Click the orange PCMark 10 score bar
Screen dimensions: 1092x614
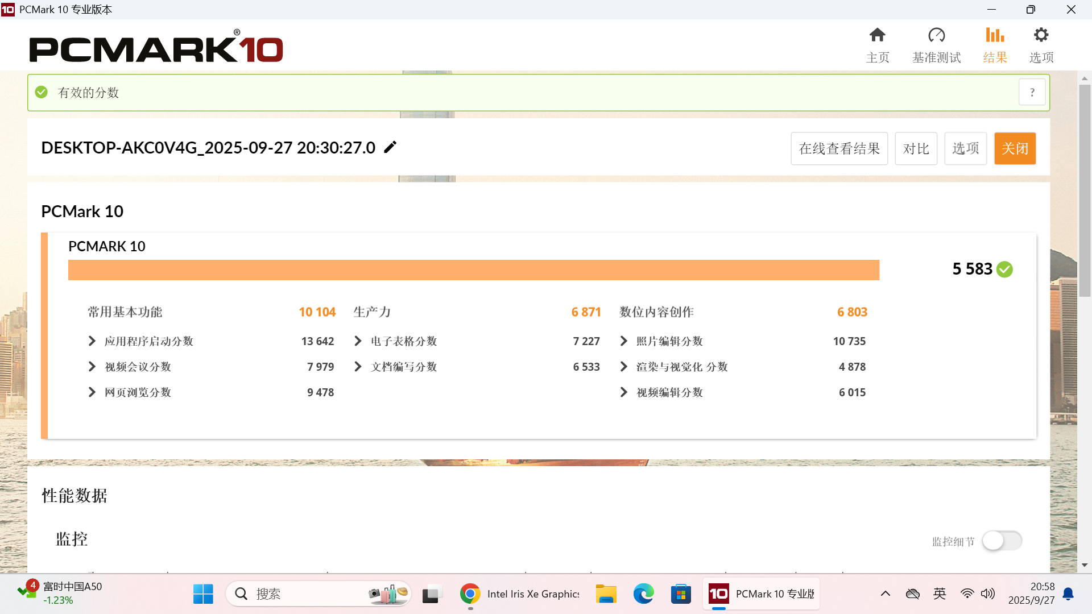[473, 270]
